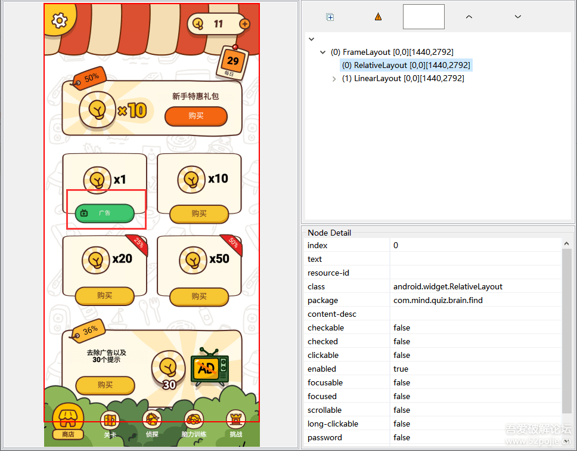577x451 pixels.
Task: Click the orange warning triangle toolbar icon
Action: pyautogui.click(x=378, y=17)
